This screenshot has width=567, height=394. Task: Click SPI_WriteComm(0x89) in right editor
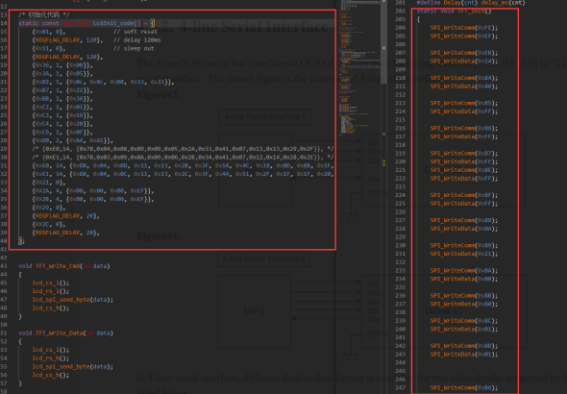pyautogui.click(x=464, y=245)
